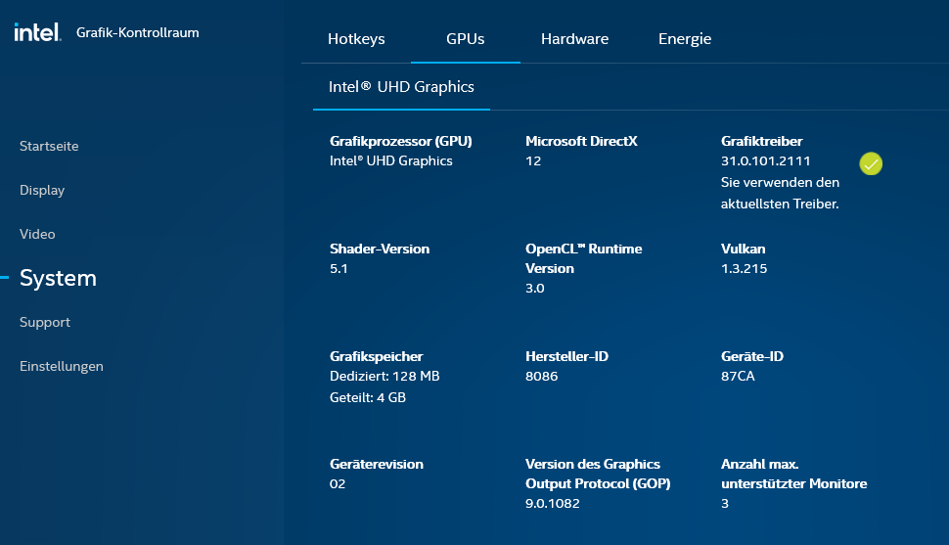The height and width of the screenshot is (545, 949).
Task: Switch to the Energie tab
Action: [x=685, y=39]
